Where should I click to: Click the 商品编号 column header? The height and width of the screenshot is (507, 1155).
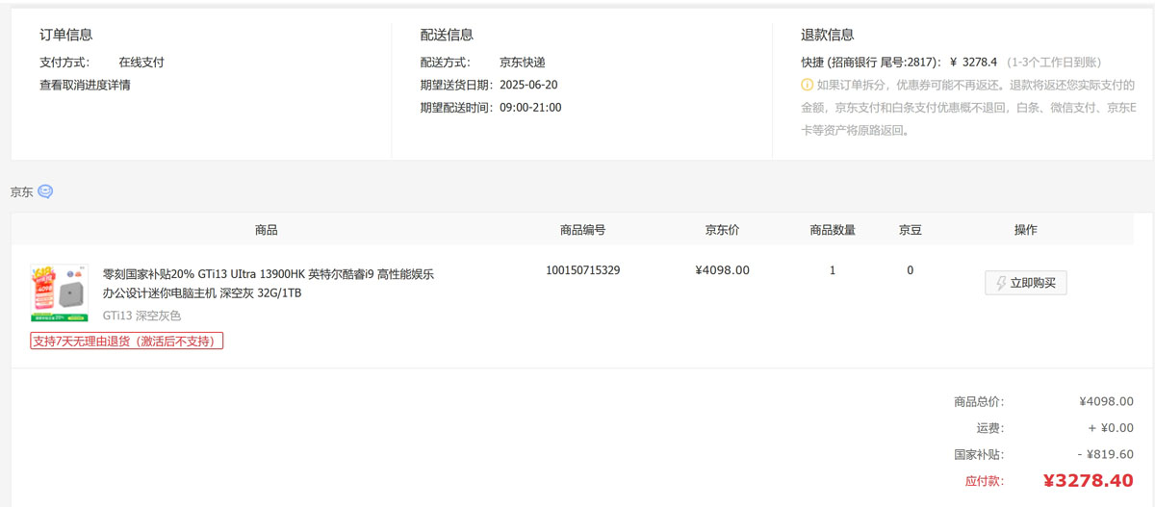pyautogui.click(x=582, y=230)
